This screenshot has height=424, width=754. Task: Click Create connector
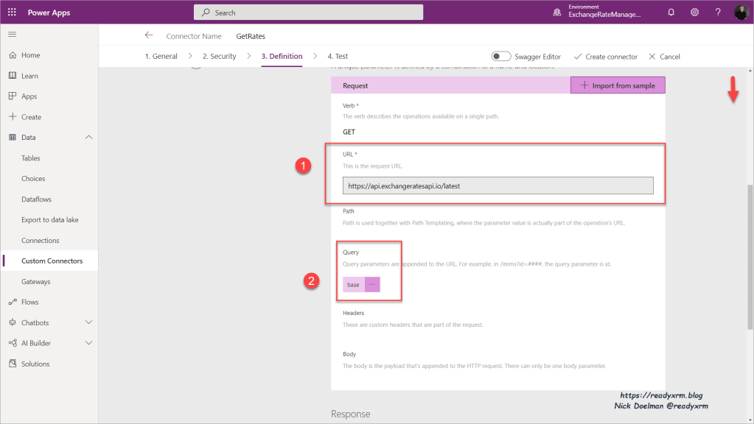(x=605, y=57)
